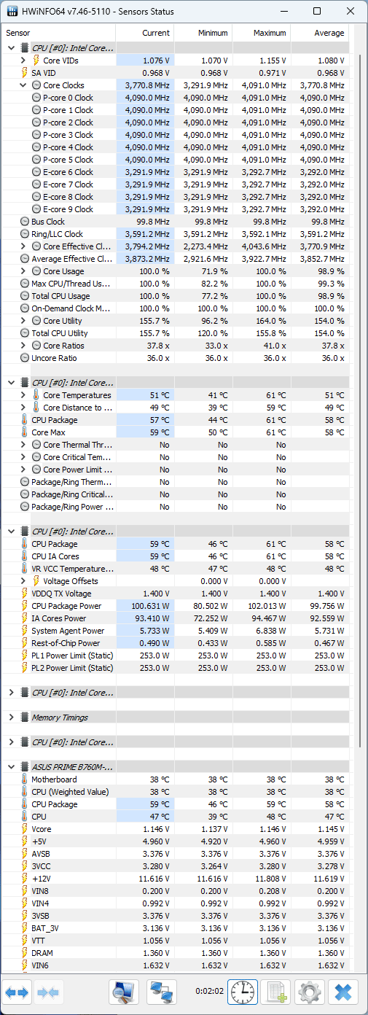Select the System Agent Power row
This screenshot has width=368, height=1015.
pyautogui.click(x=176, y=631)
